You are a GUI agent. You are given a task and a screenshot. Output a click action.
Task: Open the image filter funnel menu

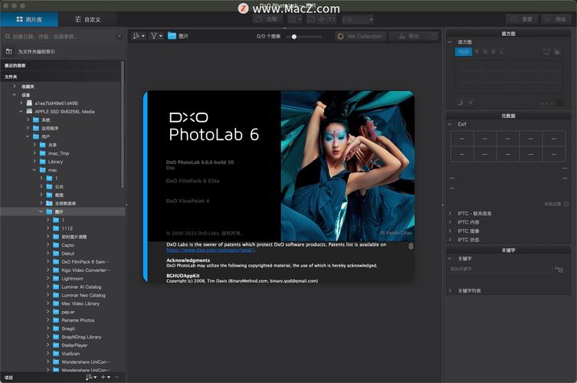tap(156, 36)
